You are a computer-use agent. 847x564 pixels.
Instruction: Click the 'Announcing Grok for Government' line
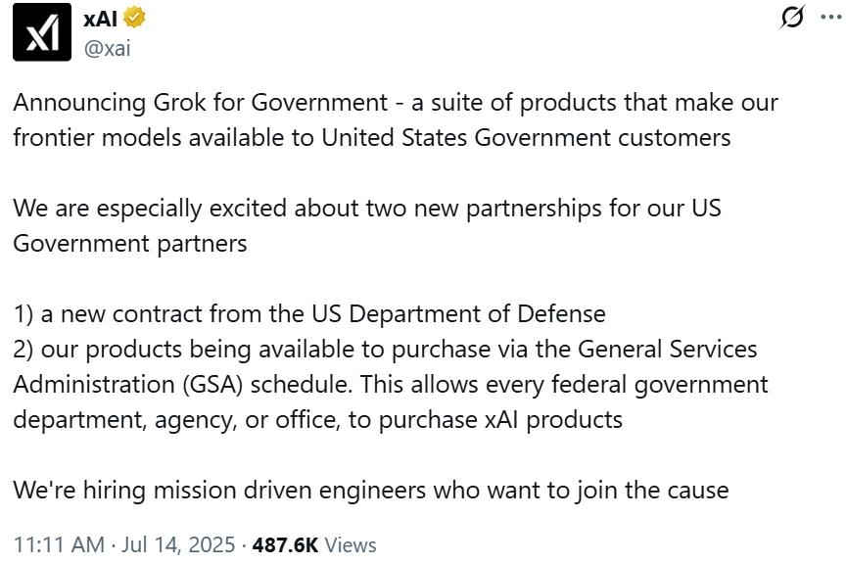click(x=396, y=103)
